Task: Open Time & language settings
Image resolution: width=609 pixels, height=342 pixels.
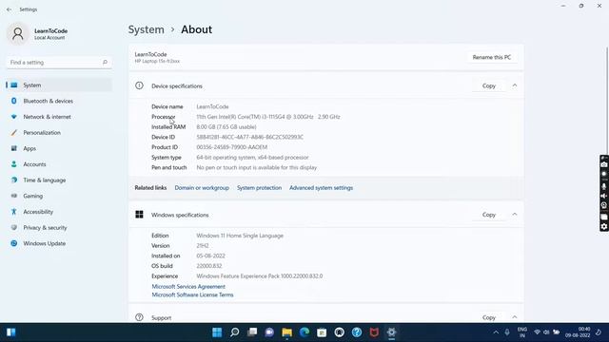Action: (59, 180)
